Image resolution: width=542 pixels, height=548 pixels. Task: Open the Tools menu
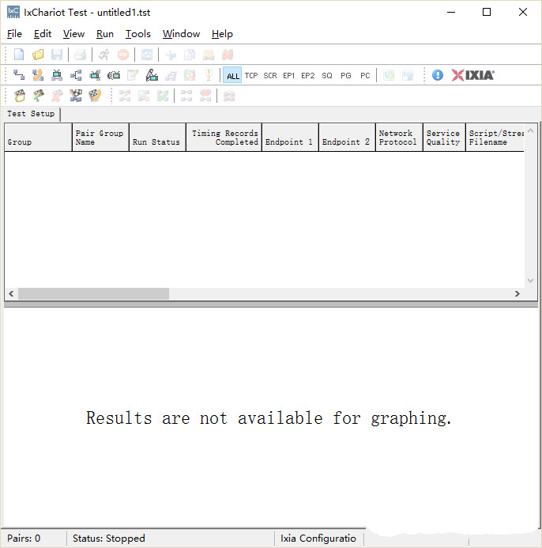point(137,34)
